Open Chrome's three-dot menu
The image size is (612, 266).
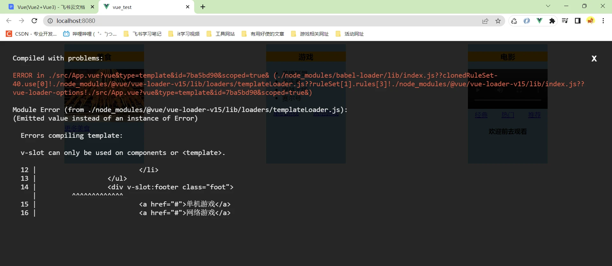[603, 21]
